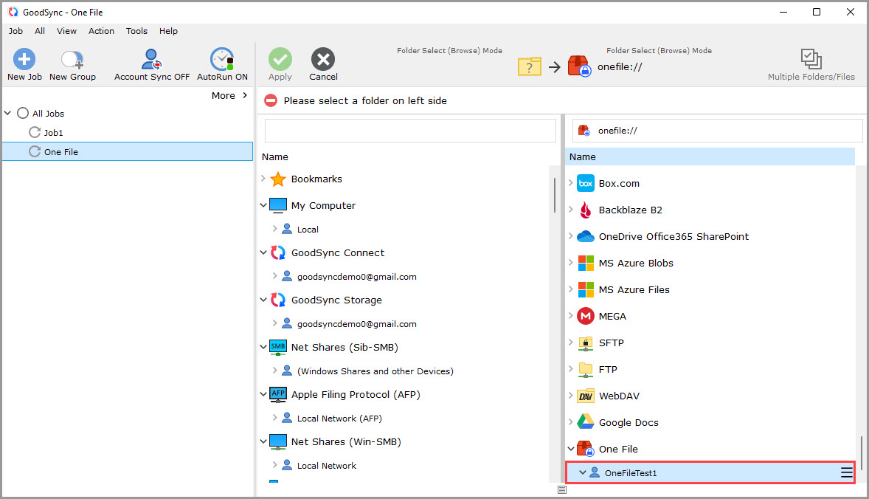Click the SFTP folder icon

click(585, 343)
